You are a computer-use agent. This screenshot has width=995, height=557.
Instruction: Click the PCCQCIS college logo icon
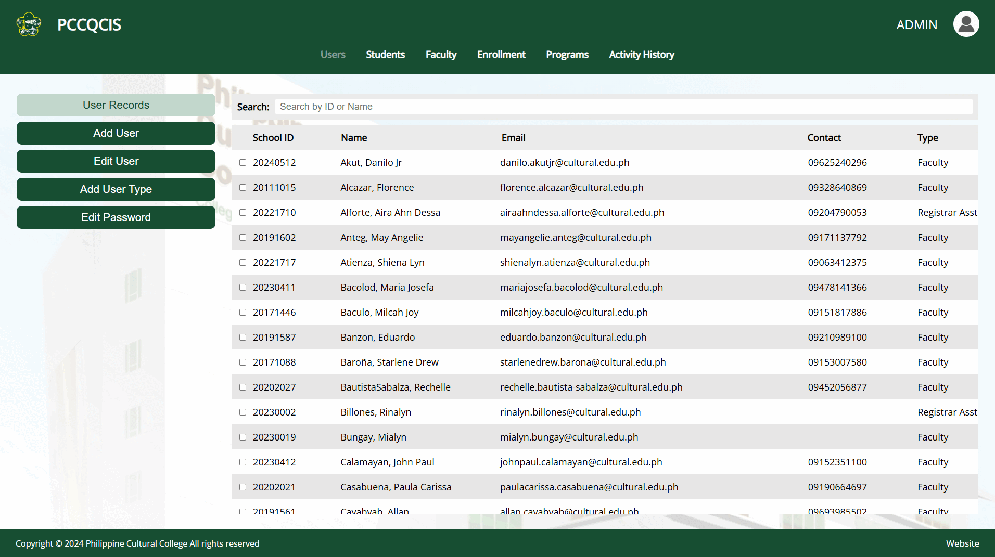tap(29, 24)
